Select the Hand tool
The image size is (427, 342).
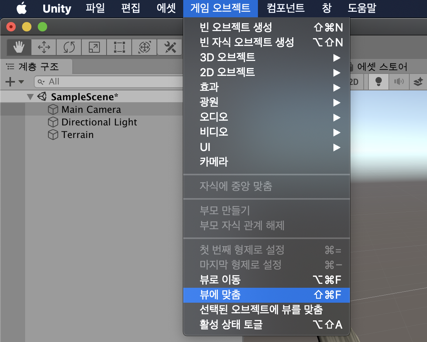19,47
